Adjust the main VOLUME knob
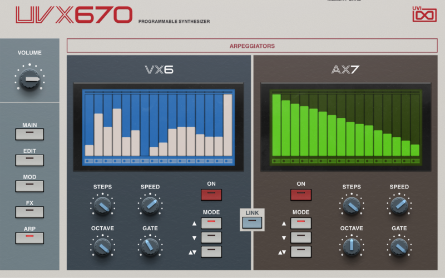445x278 pixels. [29, 80]
